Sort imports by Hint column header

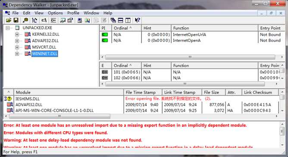157,28
